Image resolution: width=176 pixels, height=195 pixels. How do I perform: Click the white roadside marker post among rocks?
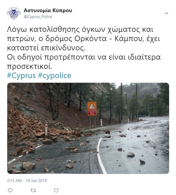coord(46,130)
